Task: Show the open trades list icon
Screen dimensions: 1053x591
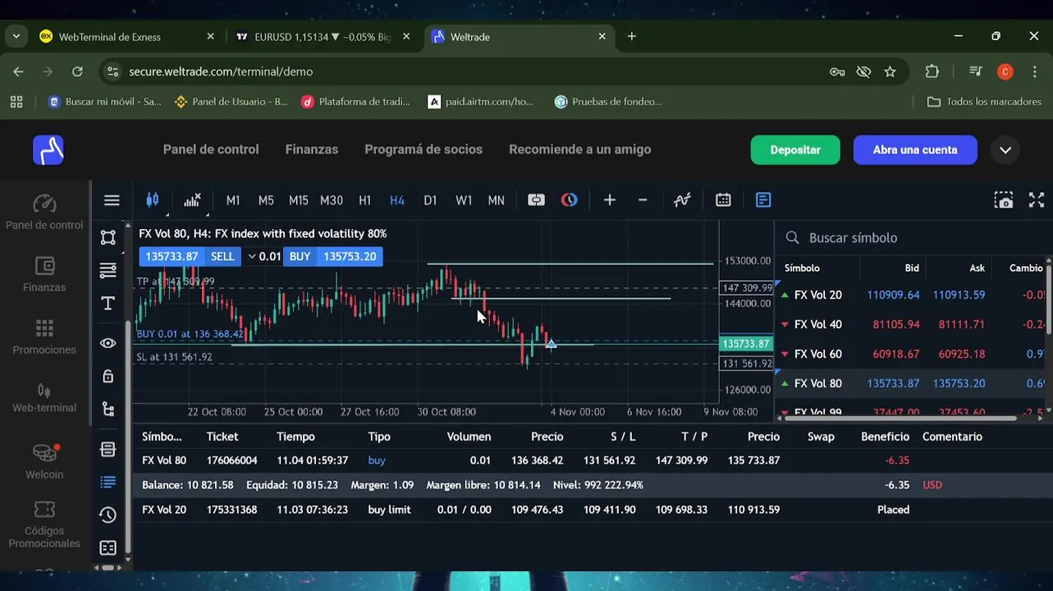Action: [x=108, y=483]
